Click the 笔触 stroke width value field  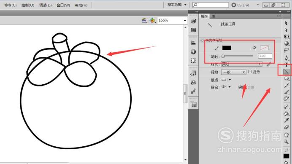[265, 56]
